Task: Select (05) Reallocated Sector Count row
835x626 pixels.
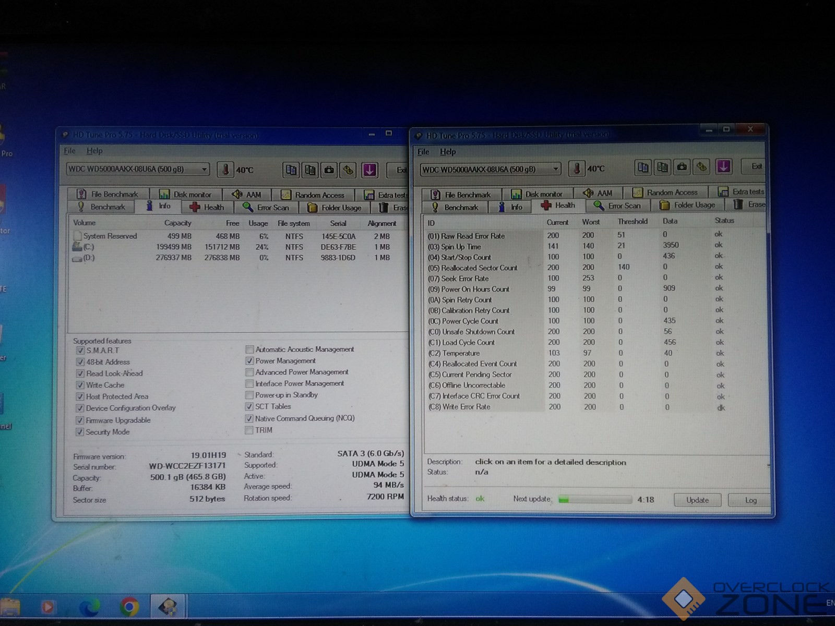Action: 595,268
